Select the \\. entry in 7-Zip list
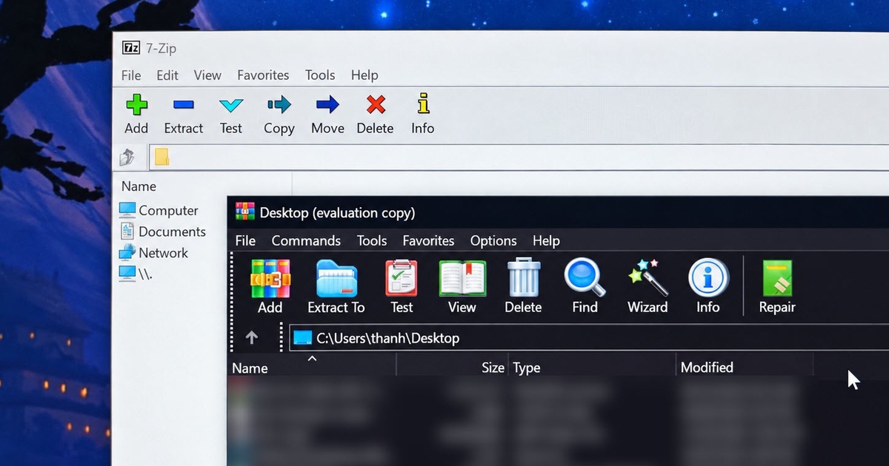Image resolution: width=889 pixels, height=466 pixels. (136, 274)
